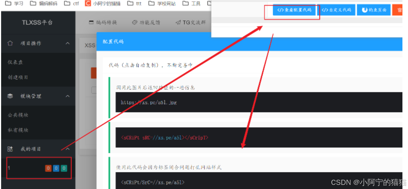Click the blue 0 badge on project 1

56,168
